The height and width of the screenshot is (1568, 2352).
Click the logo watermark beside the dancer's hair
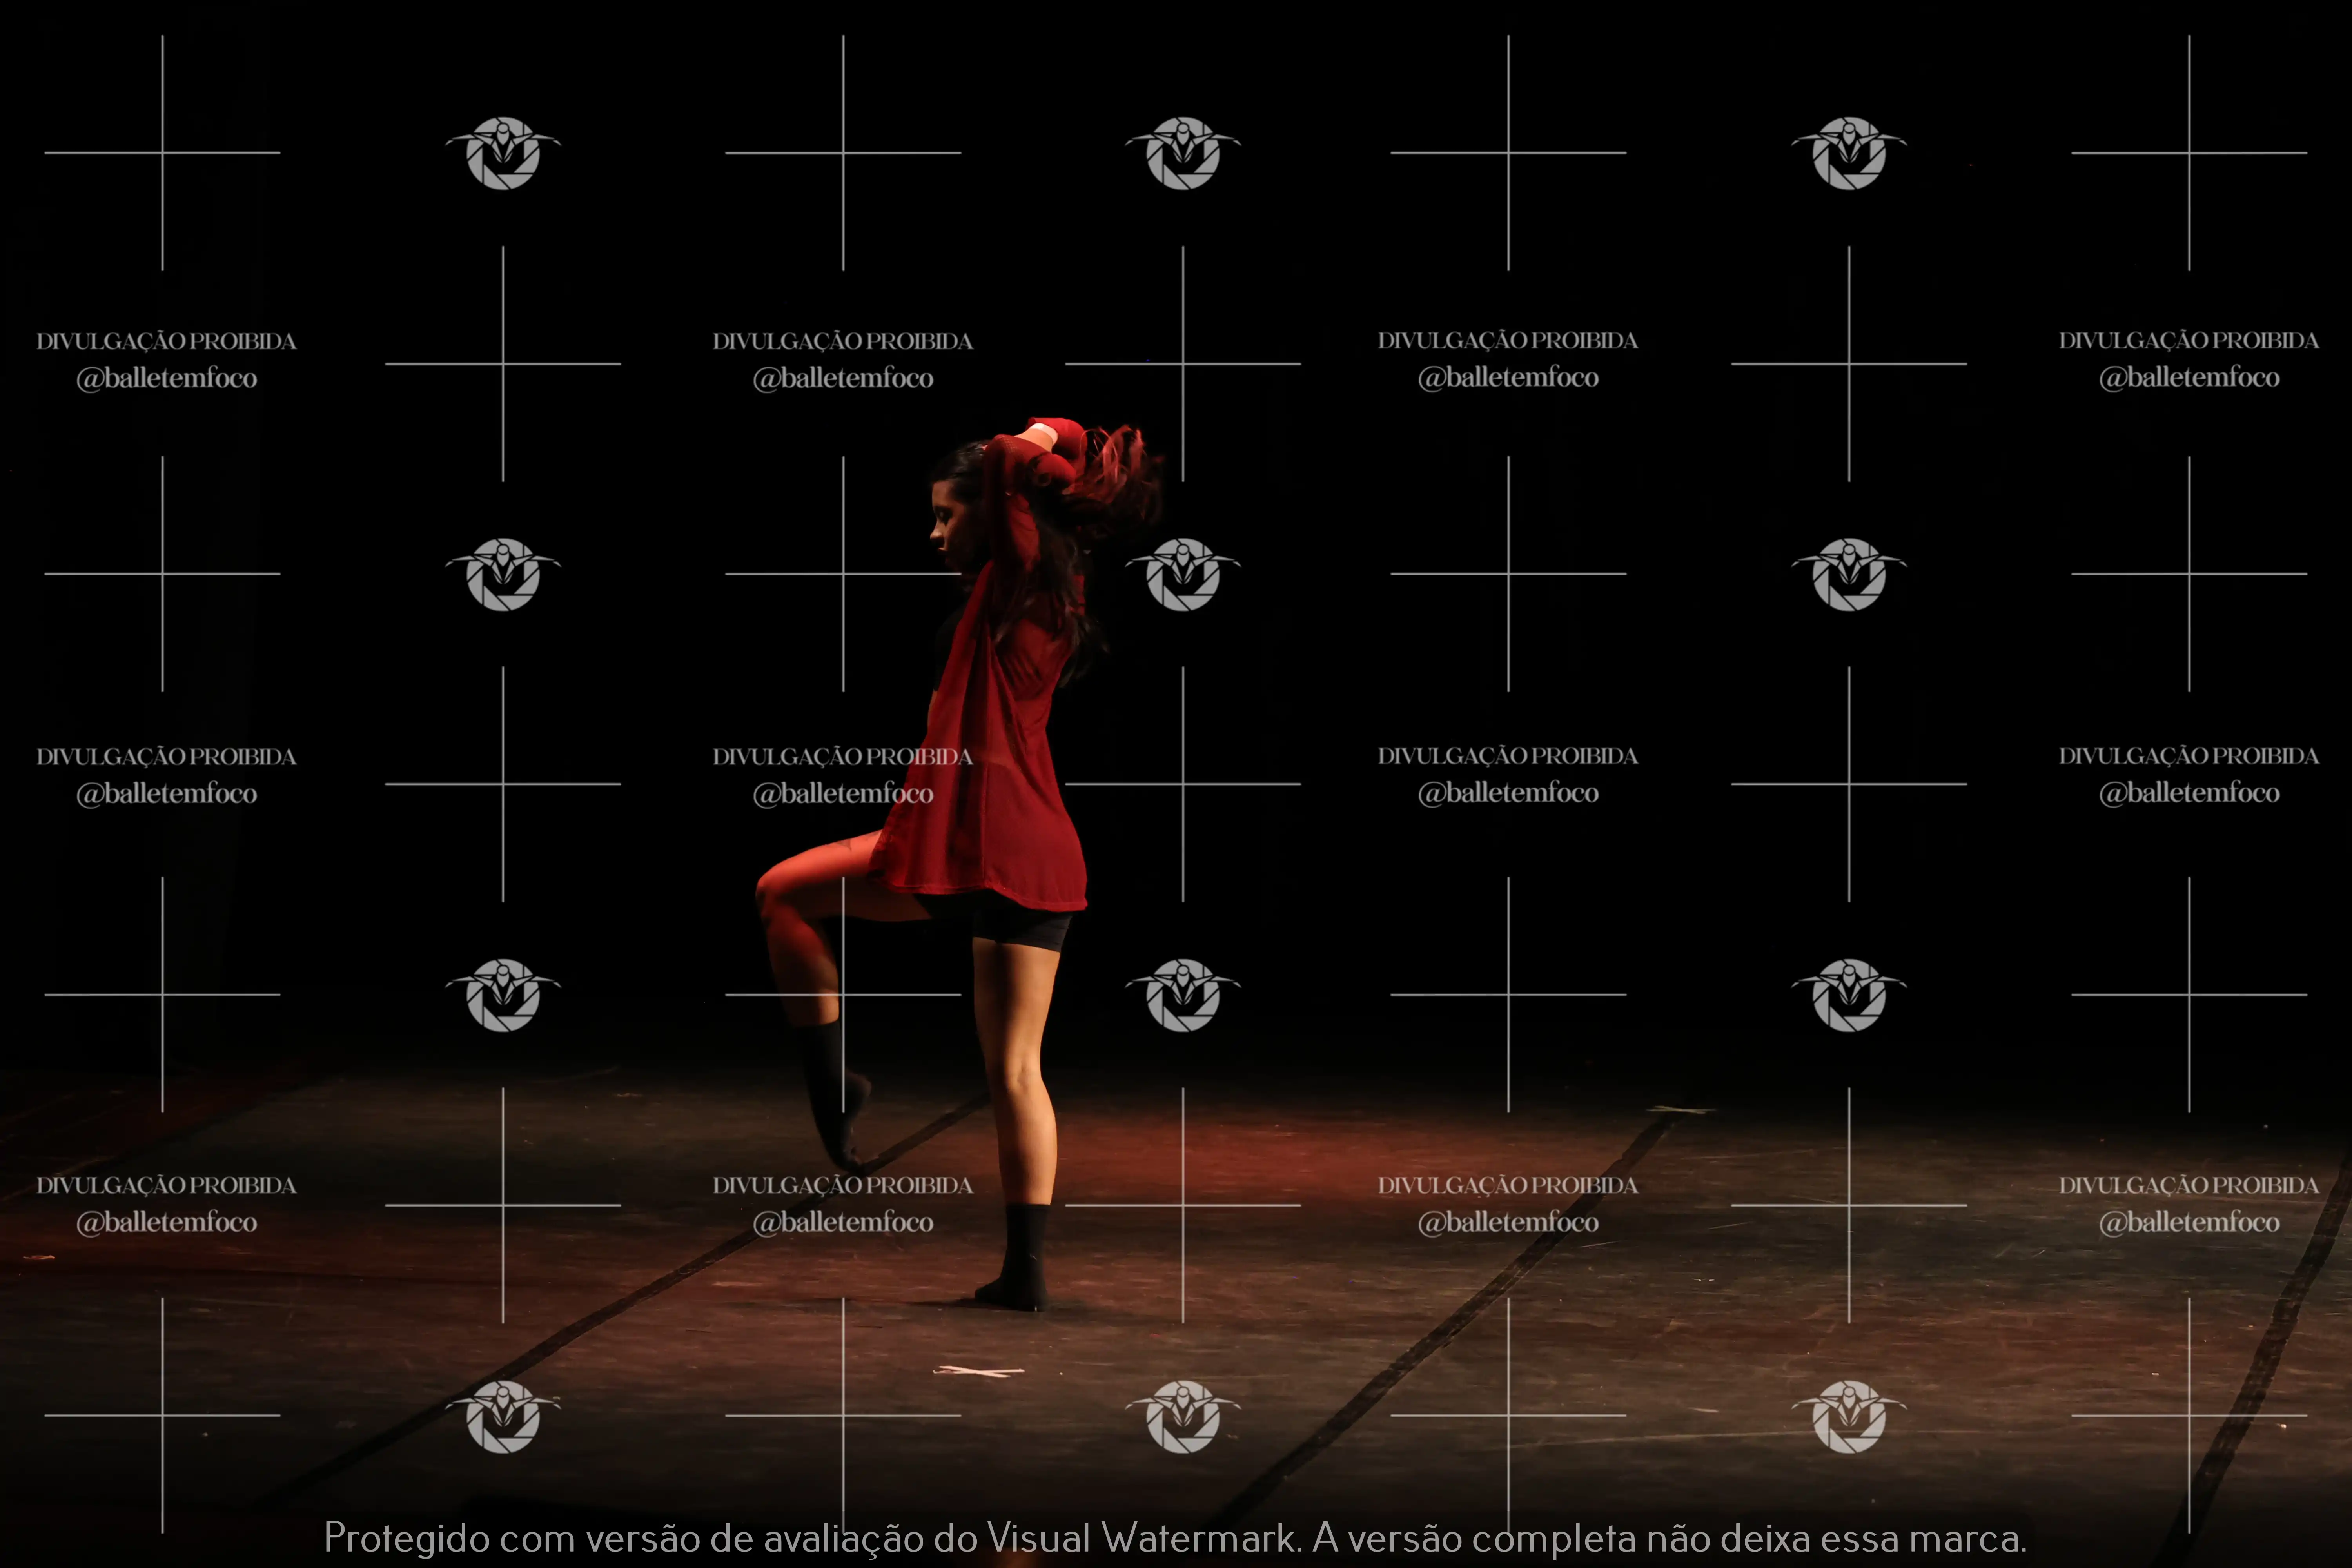point(1183,574)
